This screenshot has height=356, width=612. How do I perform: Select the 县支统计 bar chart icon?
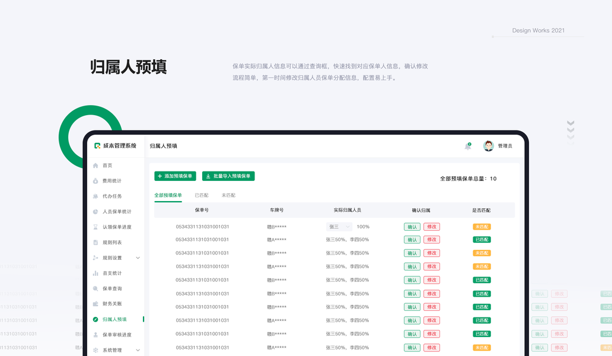(95, 274)
